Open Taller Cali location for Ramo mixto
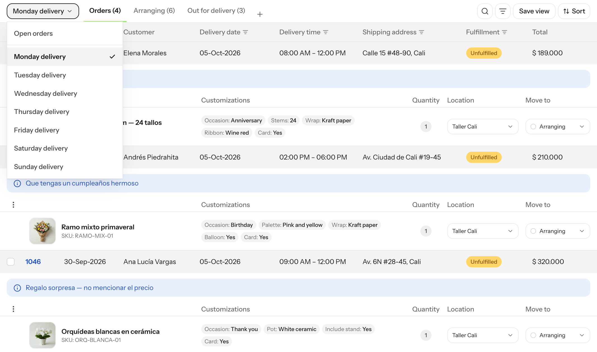Image resolution: width=597 pixels, height=352 pixels. (483, 231)
